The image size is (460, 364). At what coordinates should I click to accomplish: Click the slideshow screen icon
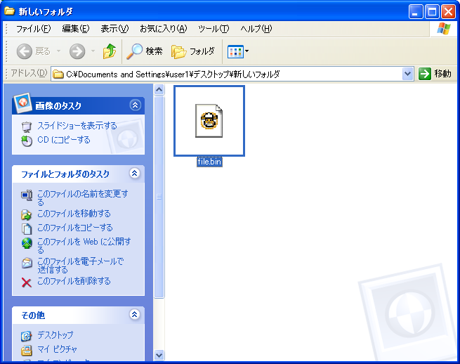(x=27, y=127)
